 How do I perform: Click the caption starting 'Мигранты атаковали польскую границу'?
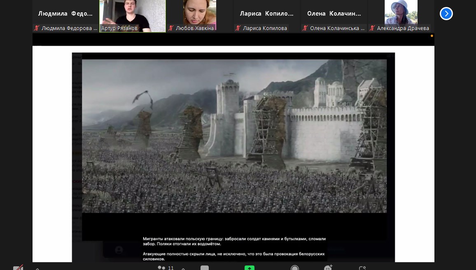(x=234, y=241)
